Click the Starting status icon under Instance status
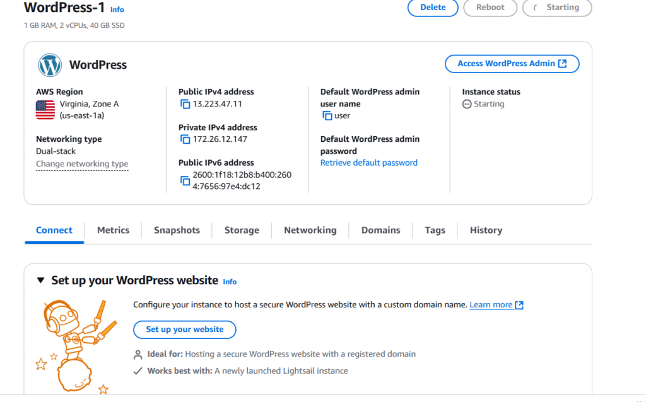The width and height of the screenshot is (646, 402). click(467, 104)
